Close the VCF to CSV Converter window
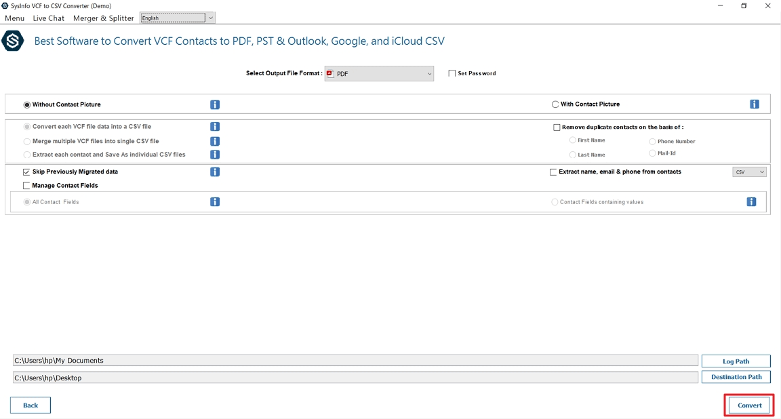The image size is (781, 419). pos(767,6)
